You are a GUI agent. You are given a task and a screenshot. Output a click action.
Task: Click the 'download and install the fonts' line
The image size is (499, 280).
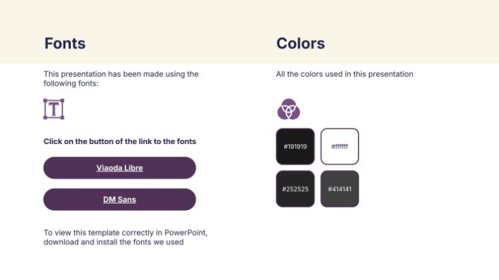pyautogui.click(x=113, y=242)
